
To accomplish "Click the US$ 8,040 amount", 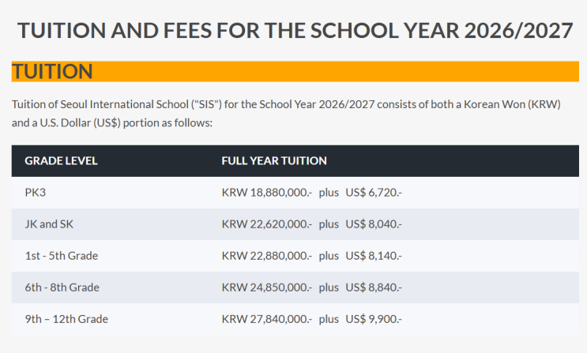I will click(374, 223).
